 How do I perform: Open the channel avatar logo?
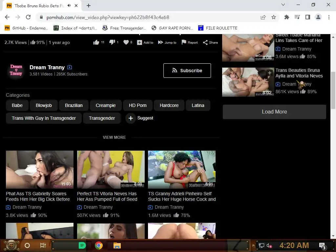[16, 70]
